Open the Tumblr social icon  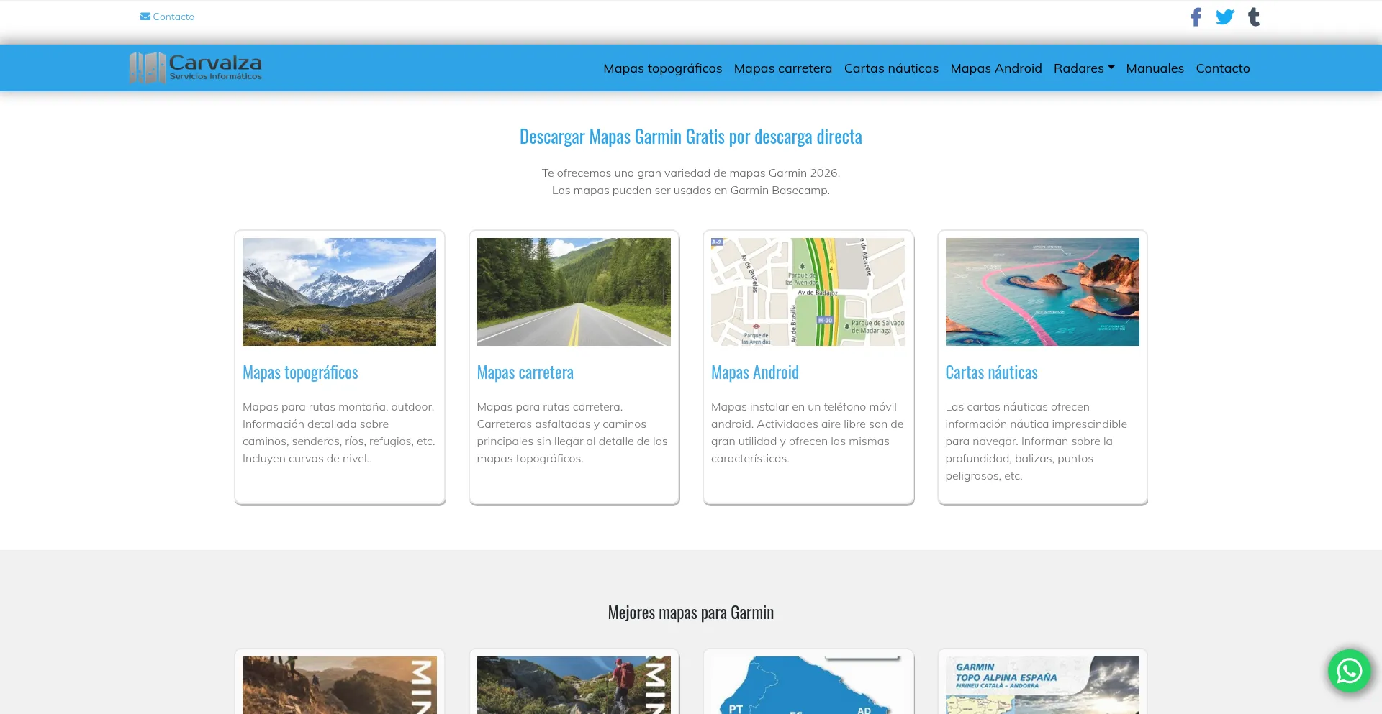(x=1254, y=17)
